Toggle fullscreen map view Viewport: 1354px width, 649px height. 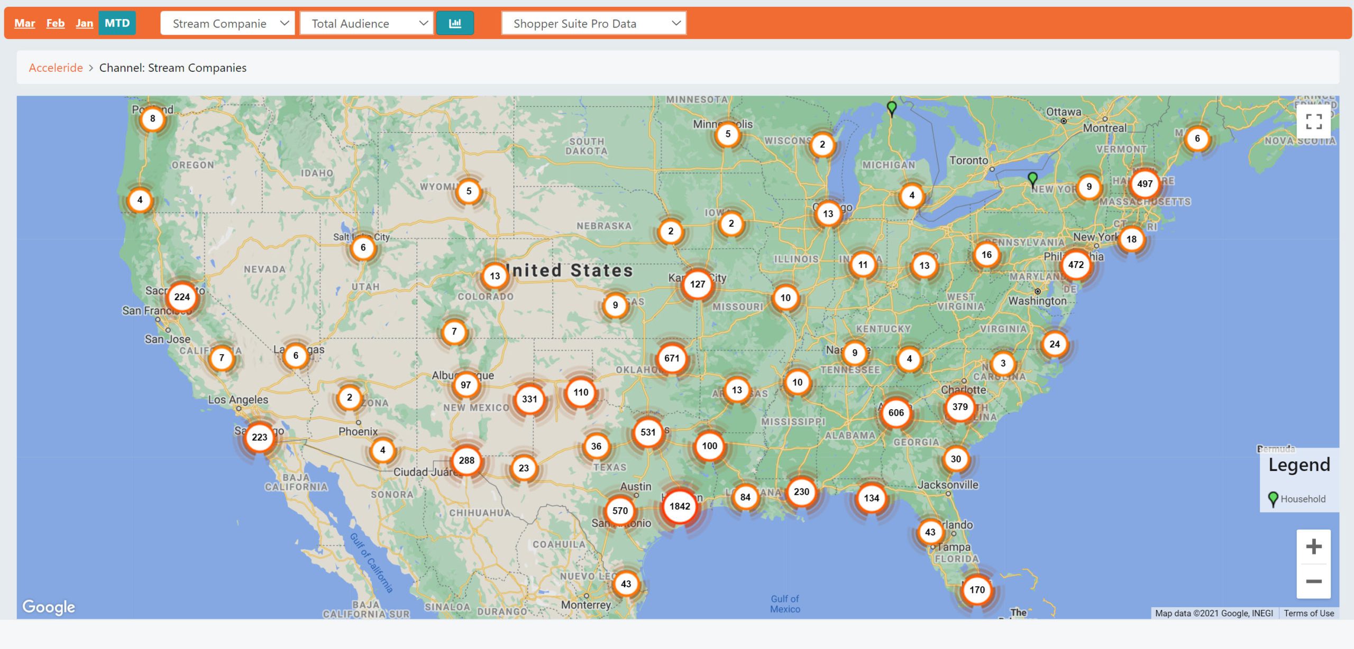click(x=1314, y=122)
